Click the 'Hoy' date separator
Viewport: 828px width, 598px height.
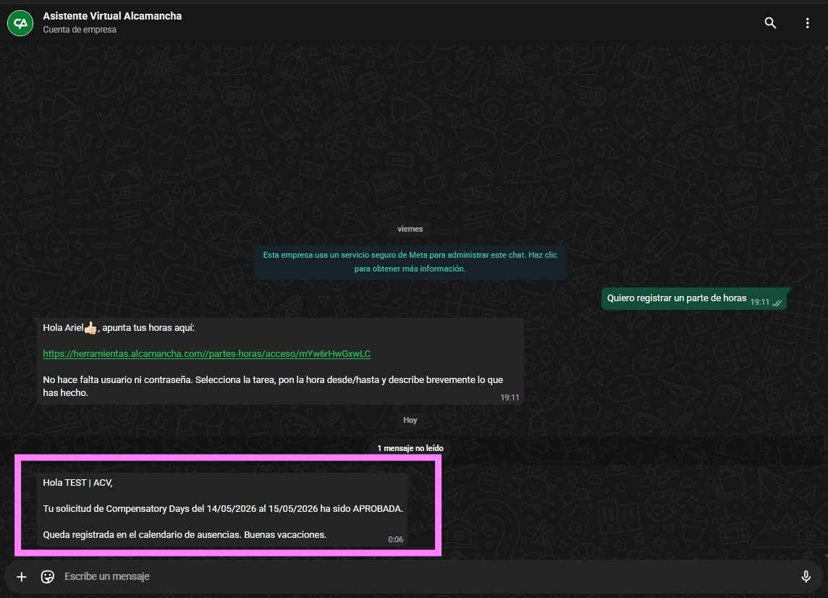pyautogui.click(x=410, y=420)
